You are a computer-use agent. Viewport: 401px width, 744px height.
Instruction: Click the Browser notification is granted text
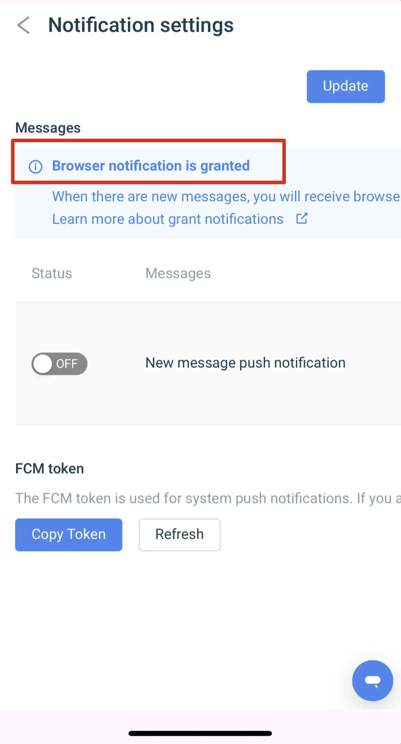click(151, 166)
